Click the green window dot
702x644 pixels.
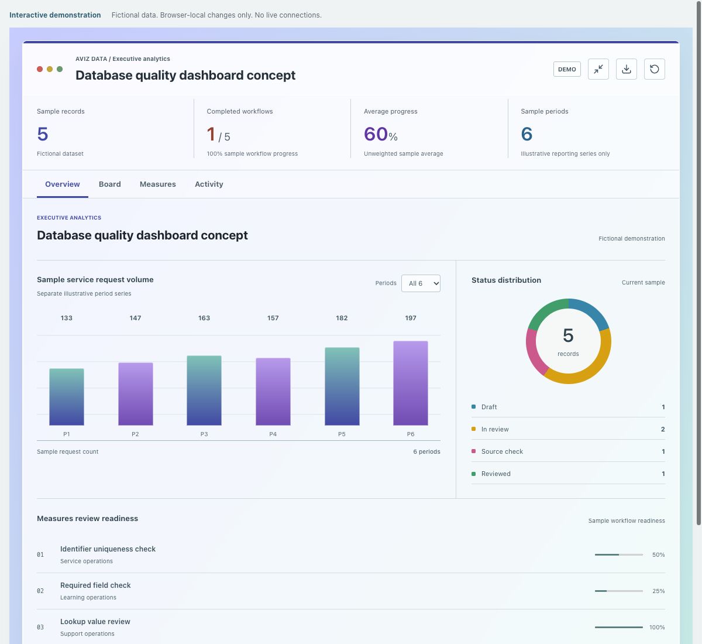pyautogui.click(x=60, y=69)
